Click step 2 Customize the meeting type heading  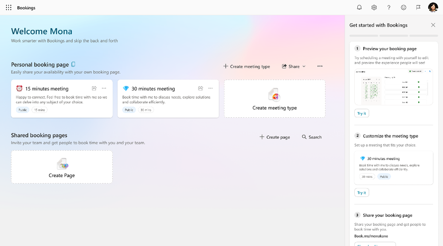click(x=390, y=136)
